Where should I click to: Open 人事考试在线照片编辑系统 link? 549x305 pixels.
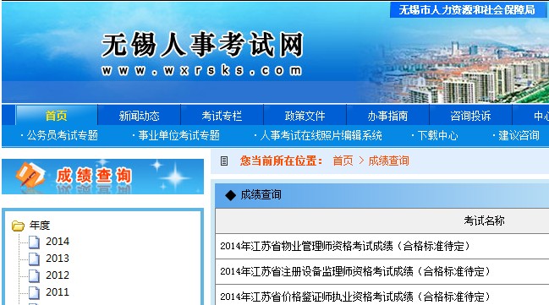point(321,135)
